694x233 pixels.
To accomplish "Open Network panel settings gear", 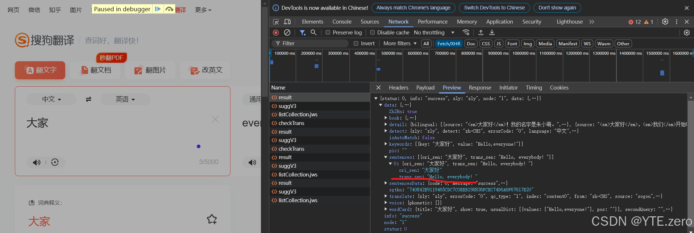I will pos(686,33).
